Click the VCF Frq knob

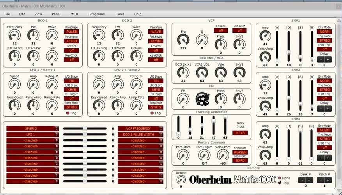183,39
